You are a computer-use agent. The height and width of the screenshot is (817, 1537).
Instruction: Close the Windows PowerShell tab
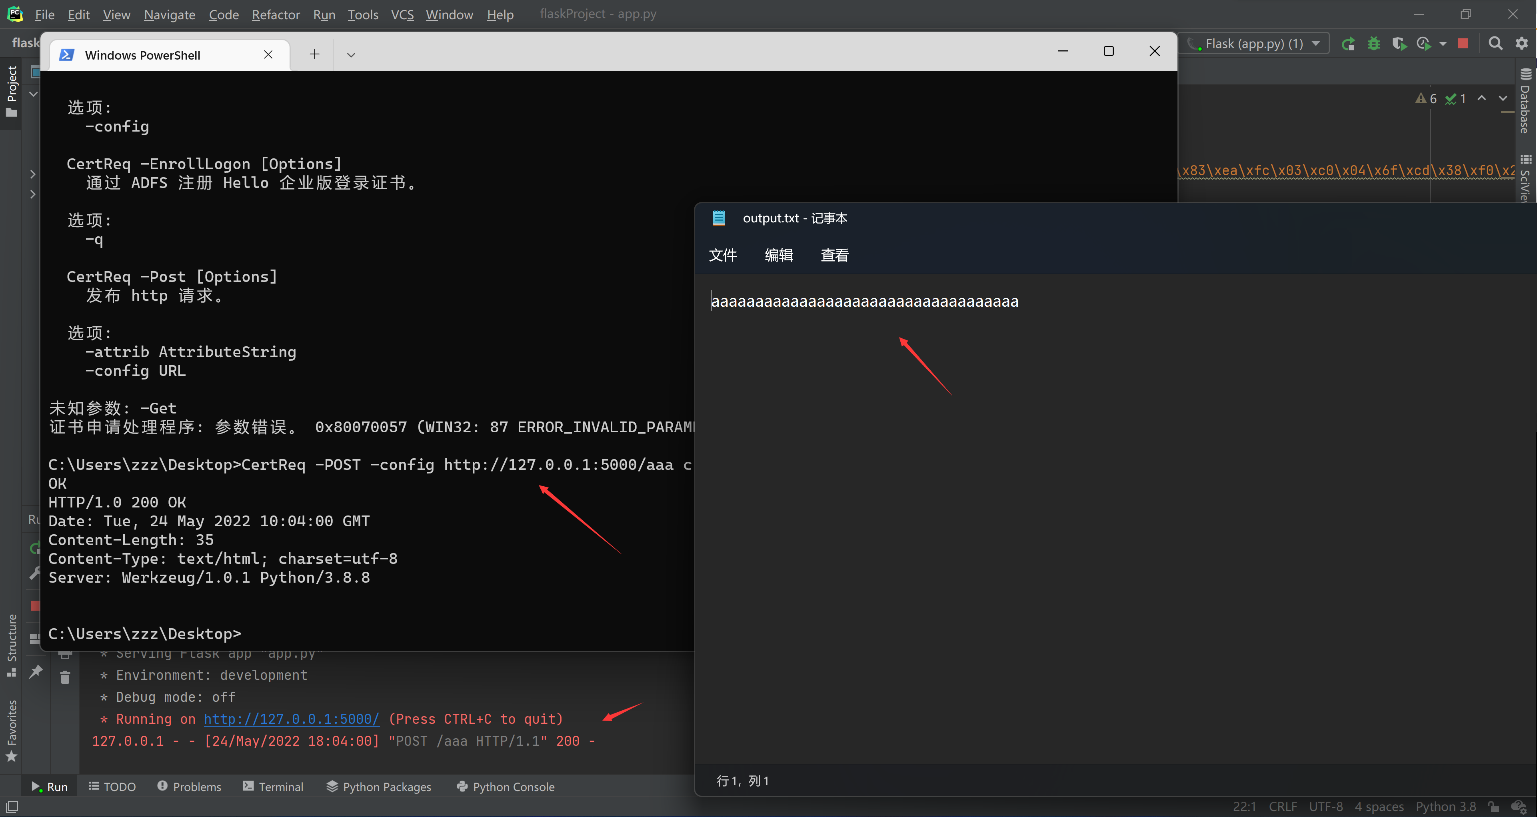[x=268, y=55]
